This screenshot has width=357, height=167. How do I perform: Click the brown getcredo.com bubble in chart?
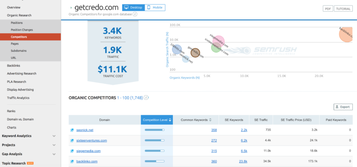coord(195,53)
